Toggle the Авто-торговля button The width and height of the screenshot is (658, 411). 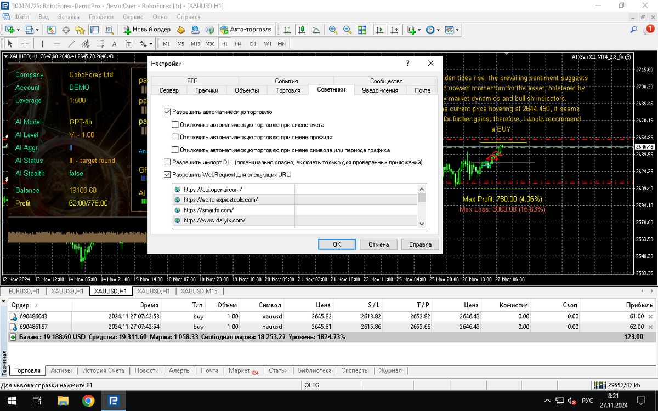click(246, 30)
